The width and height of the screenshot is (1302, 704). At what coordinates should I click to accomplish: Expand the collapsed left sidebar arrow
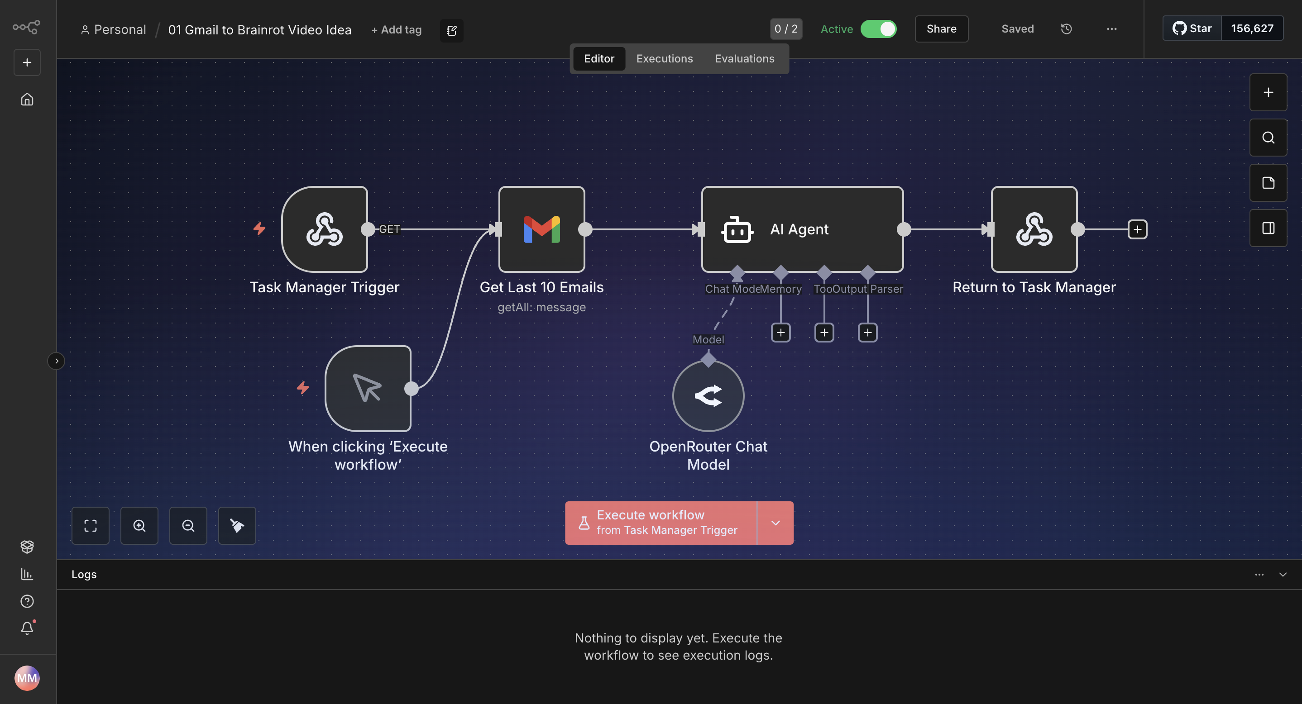tap(56, 361)
